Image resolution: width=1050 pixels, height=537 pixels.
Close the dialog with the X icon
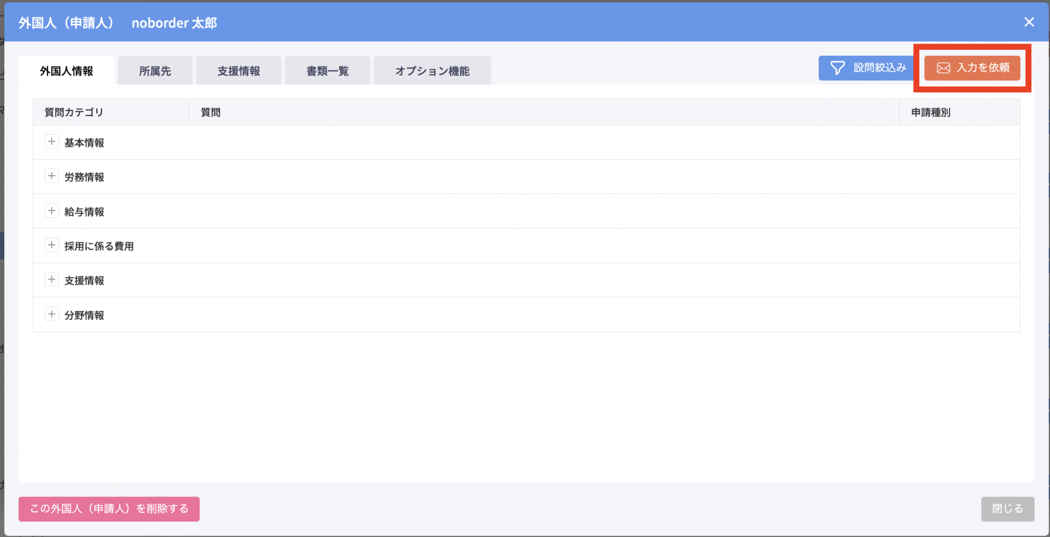(1029, 22)
